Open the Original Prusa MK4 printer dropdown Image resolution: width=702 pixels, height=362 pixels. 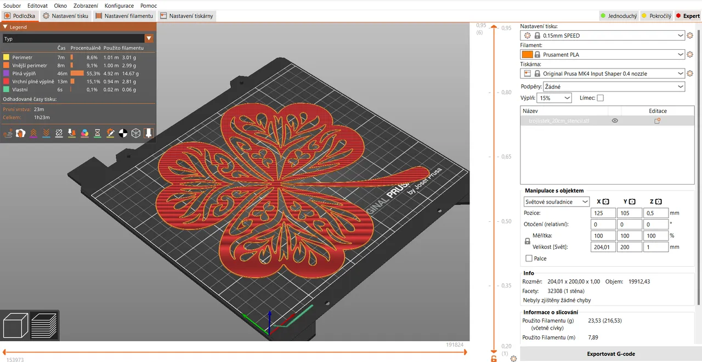point(603,73)
